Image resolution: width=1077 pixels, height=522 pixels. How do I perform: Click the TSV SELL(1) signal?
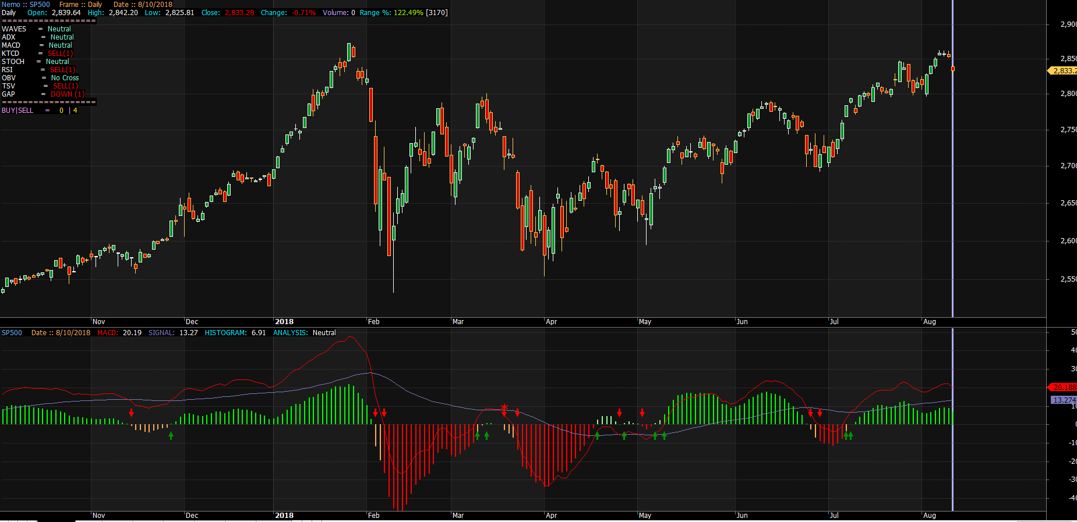click(65, 86)
